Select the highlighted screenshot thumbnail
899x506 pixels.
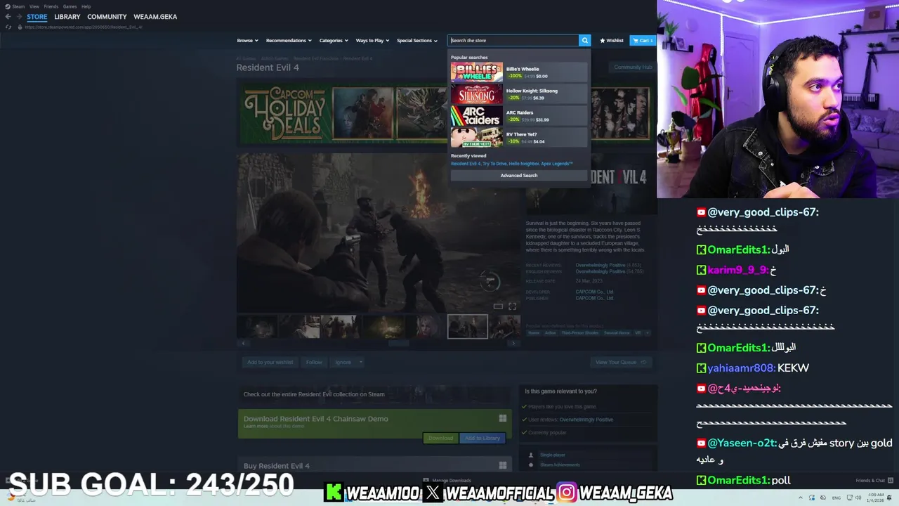tap(468, 327)
